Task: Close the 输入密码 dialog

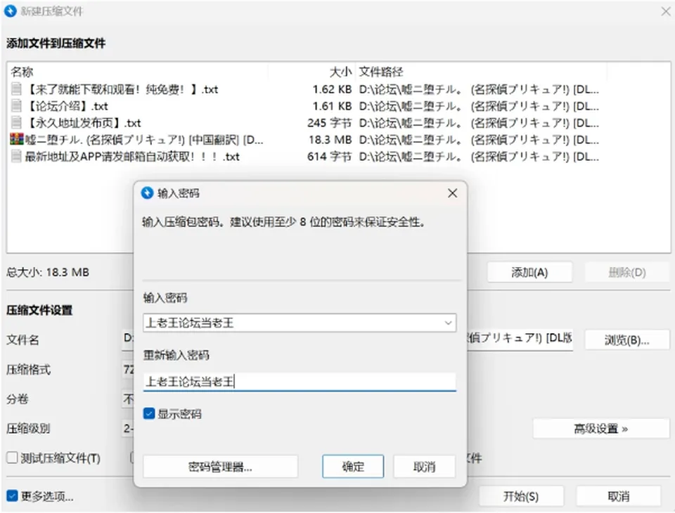Action: [452, 193]
